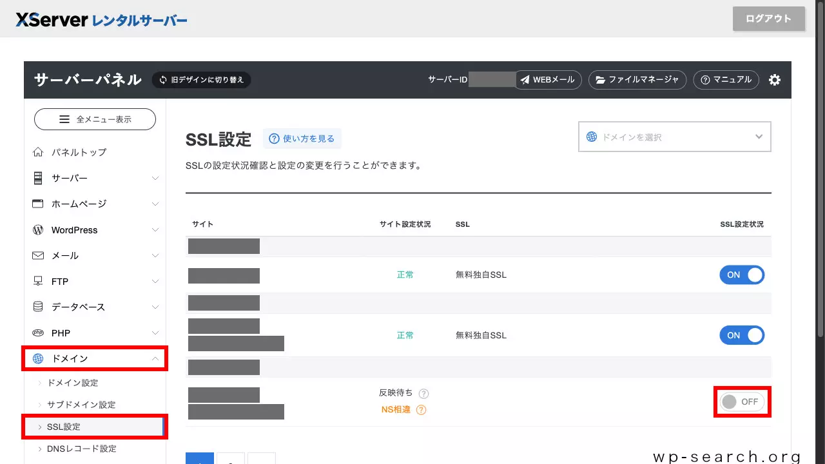Disable the second ON SSL switch
The image size is (825, 464).
[x=742, y=335]
